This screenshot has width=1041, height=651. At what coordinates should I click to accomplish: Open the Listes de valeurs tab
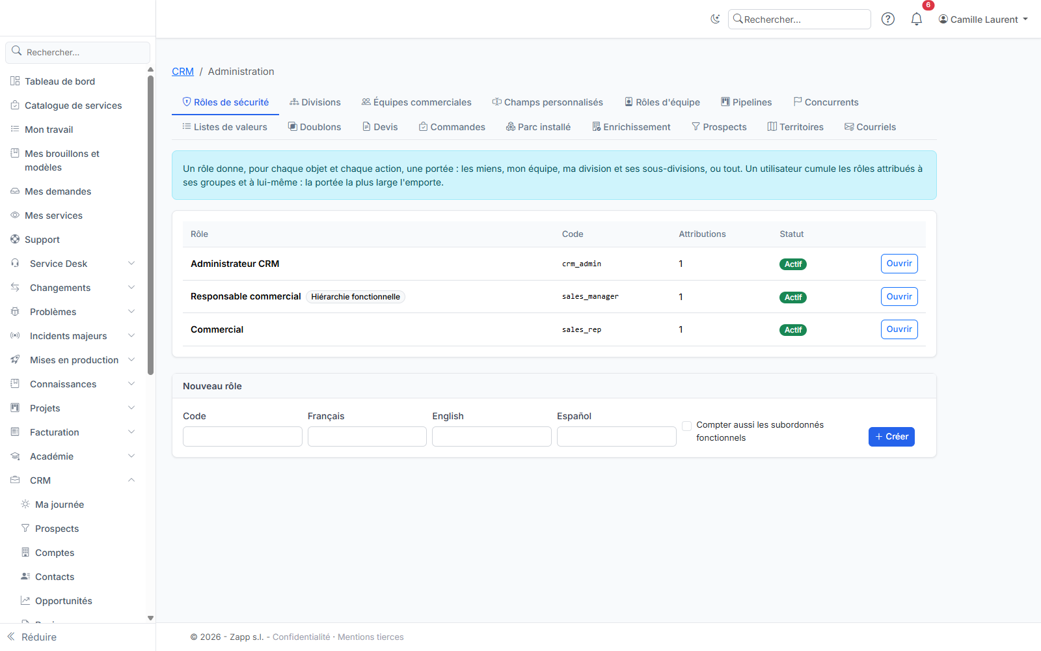[x=225, y=127]
